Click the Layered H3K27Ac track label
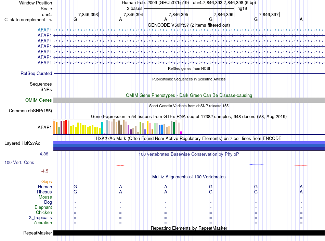This screenshot has height=241, width=325. tap(22, 143)
